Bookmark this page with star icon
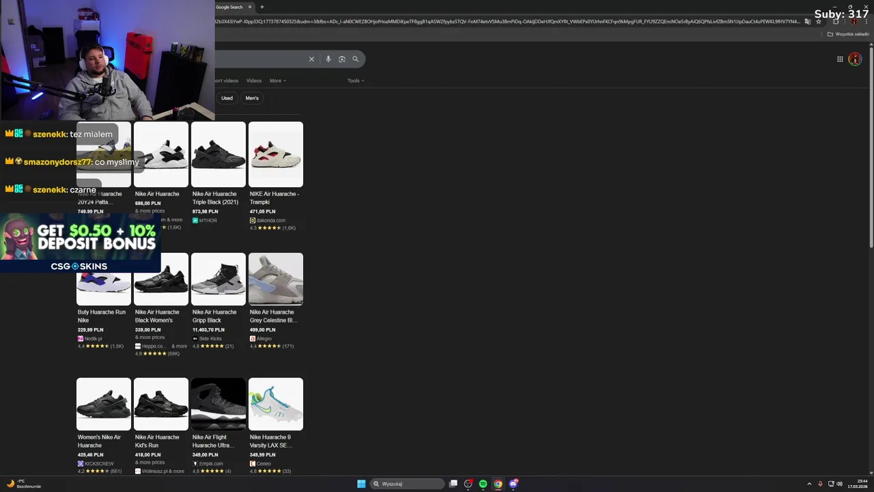Image resolution: width=874 pixels, height=492 pixels. pos(819,21)
